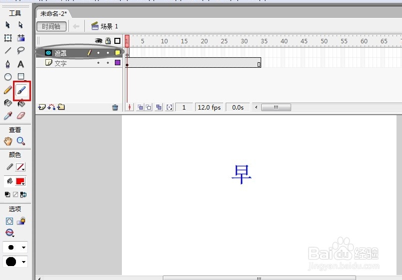This screenshot has width=402, height=280.
Task: Toggle show all layers as outlines
Action: (x=117, y=41)
